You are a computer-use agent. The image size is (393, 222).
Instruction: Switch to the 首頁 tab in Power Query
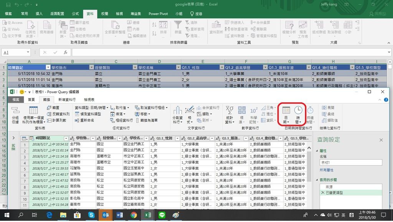[31, 100]
